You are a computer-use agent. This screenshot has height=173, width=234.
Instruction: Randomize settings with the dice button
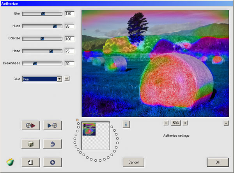pos(30,144)
